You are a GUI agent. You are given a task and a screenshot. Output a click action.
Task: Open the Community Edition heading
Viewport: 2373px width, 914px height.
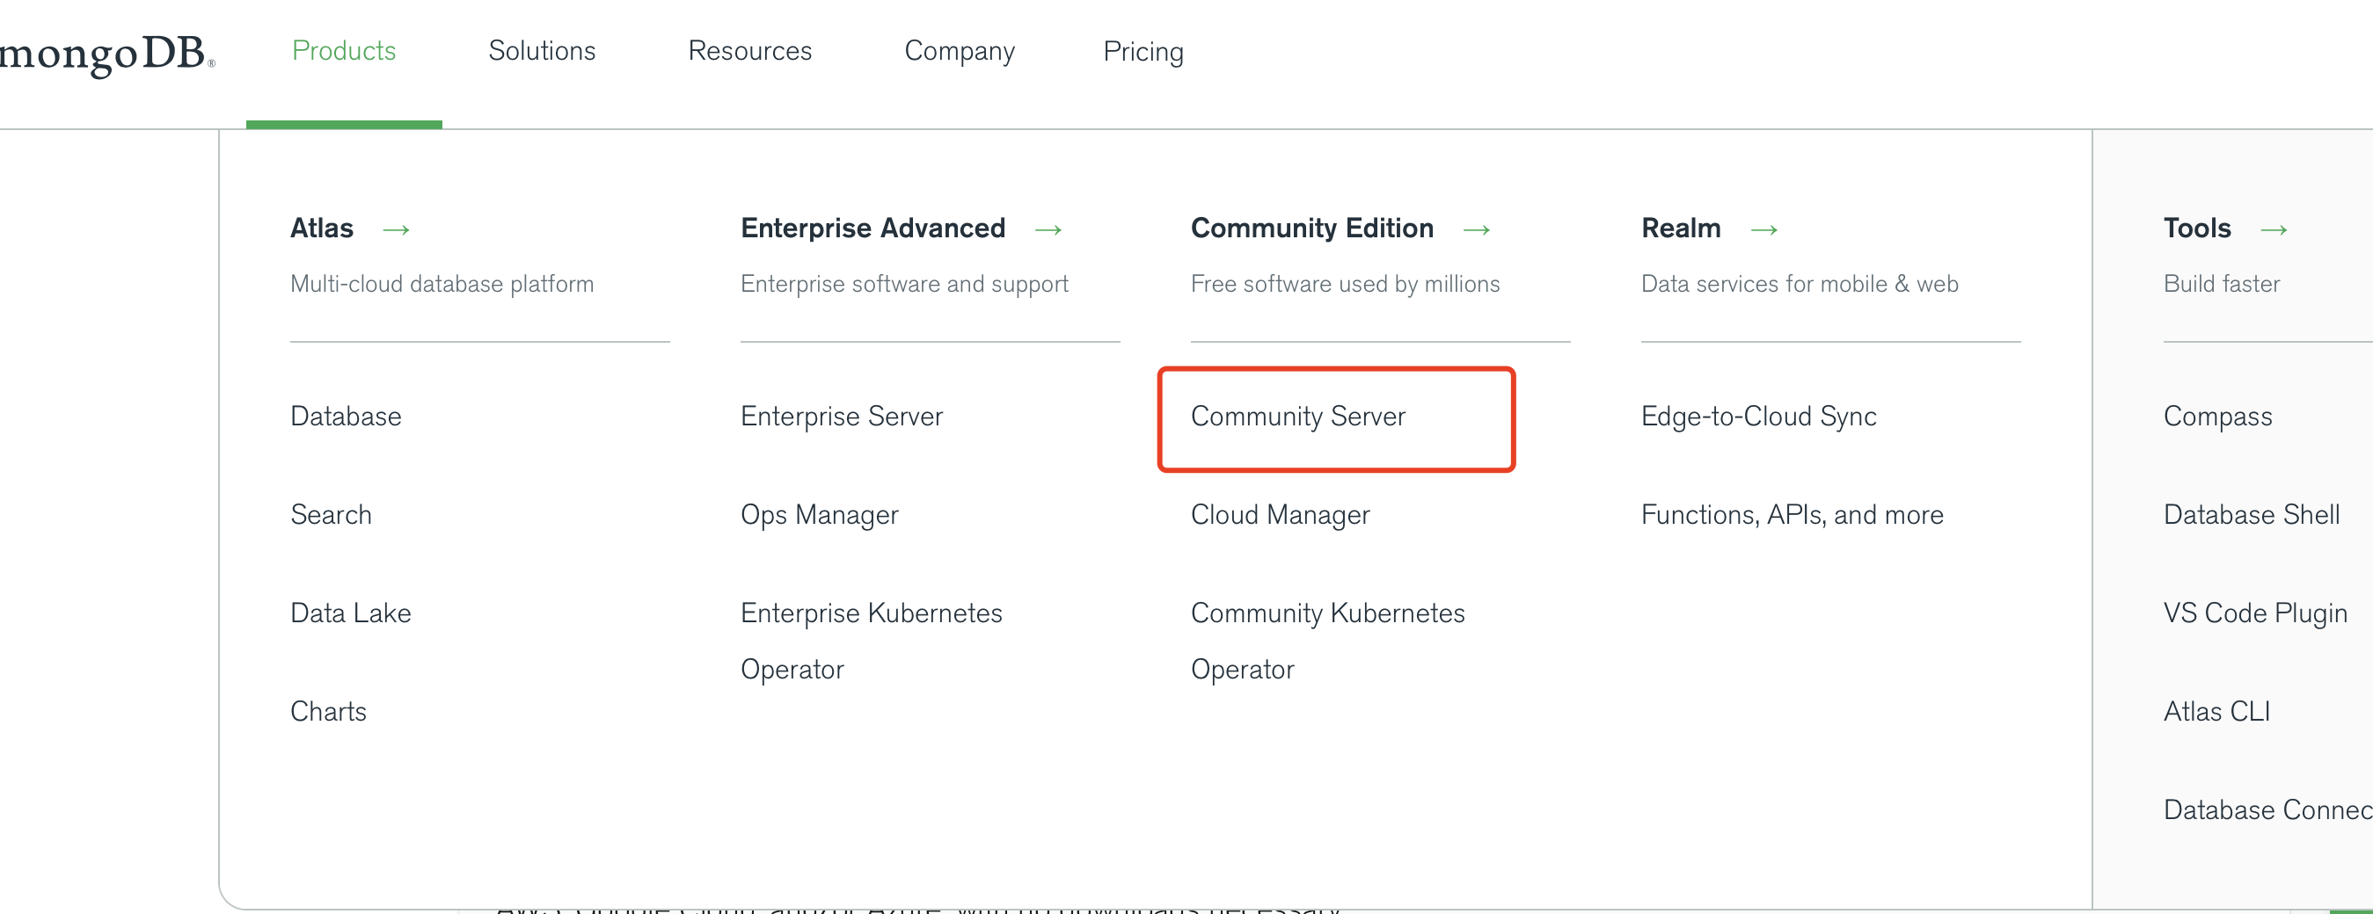click(1311, 228)
